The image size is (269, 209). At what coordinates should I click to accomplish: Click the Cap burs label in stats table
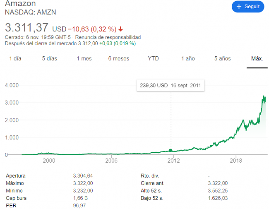[16, 198]
